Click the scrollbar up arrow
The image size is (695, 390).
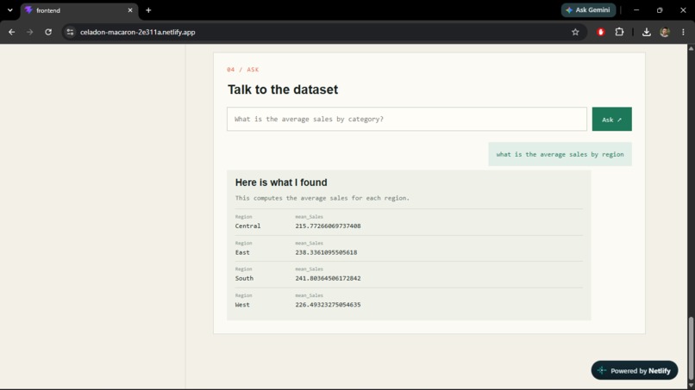[691, 48]
